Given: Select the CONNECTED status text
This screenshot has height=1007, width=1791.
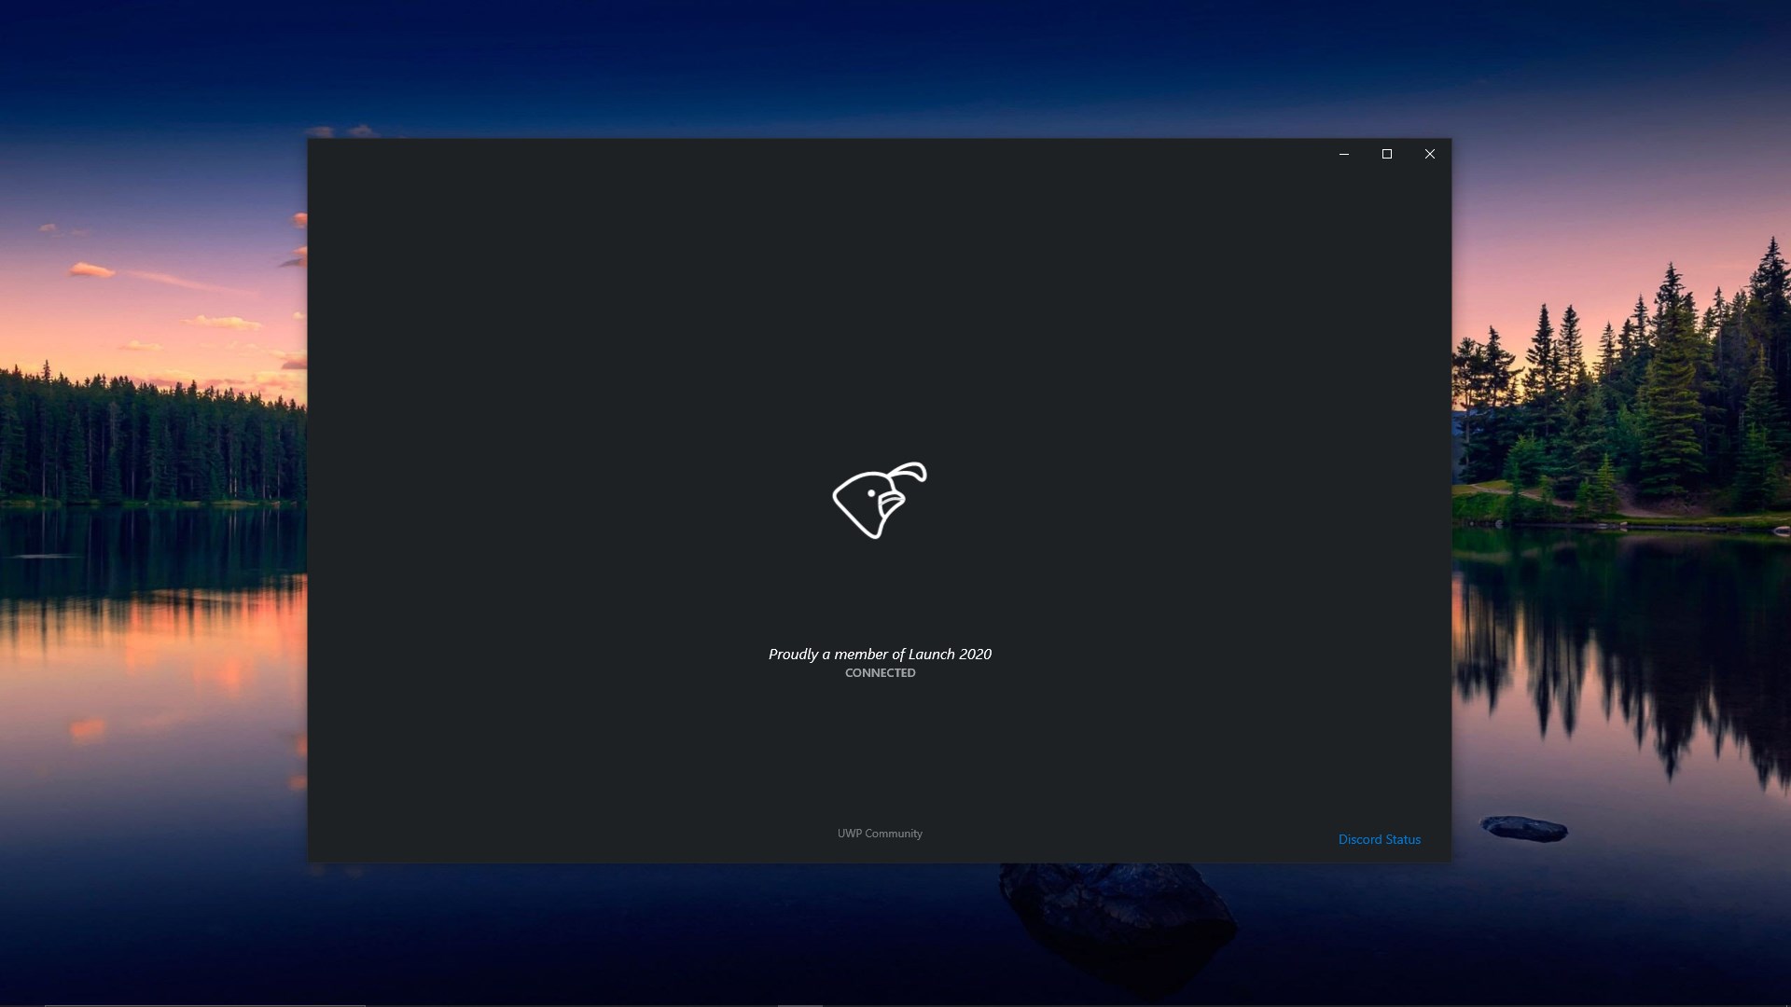Looking at the screenshot, I should (879, 672).
